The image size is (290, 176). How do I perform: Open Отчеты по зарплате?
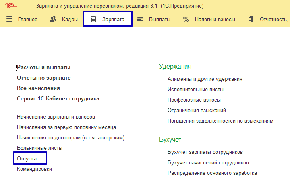pos(44,78)
